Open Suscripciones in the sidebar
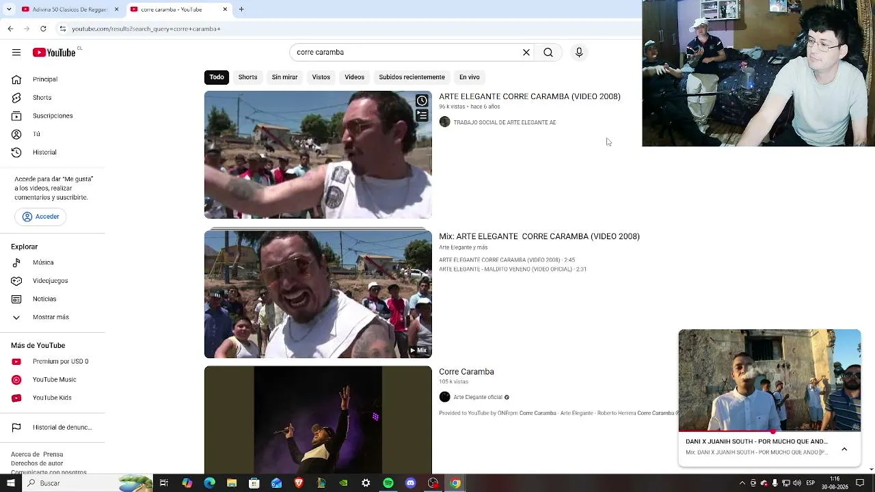Screen dimensions: 875x492 click(x=53, y=115)
